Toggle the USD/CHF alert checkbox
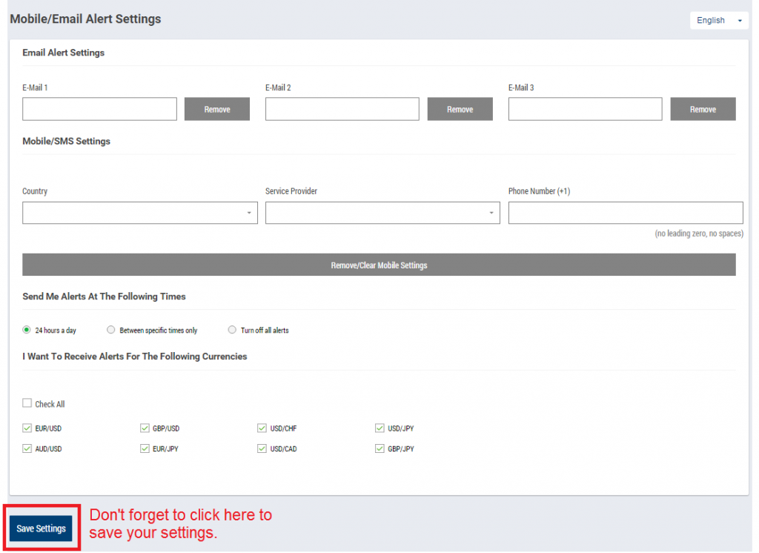 [x=262, y=428]
